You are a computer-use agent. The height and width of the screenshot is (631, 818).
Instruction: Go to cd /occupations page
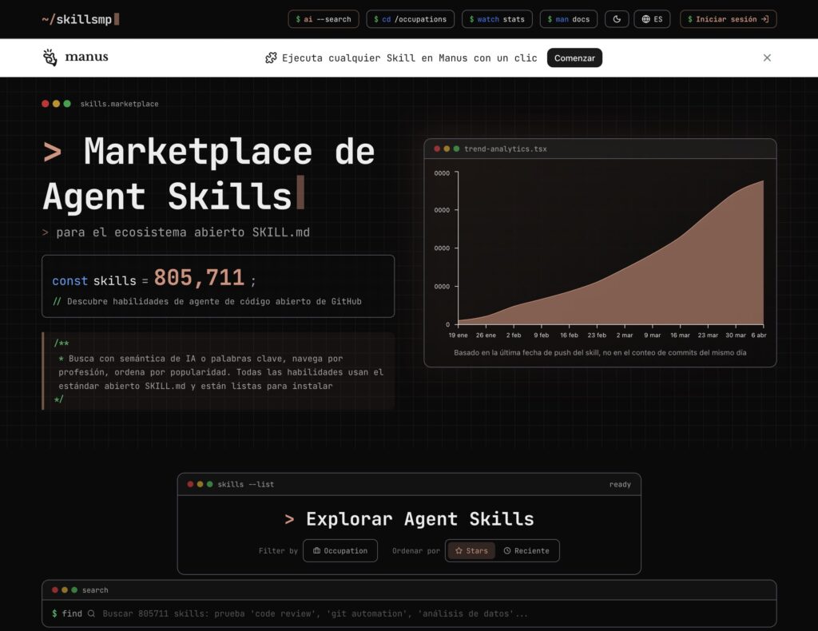410,19
